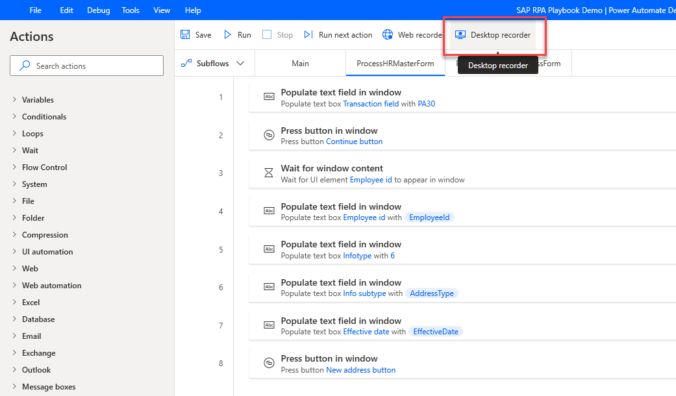Open the View menu
Image resolution: width=676 pixels, height=396 pixels.
(x=162, y=10)
